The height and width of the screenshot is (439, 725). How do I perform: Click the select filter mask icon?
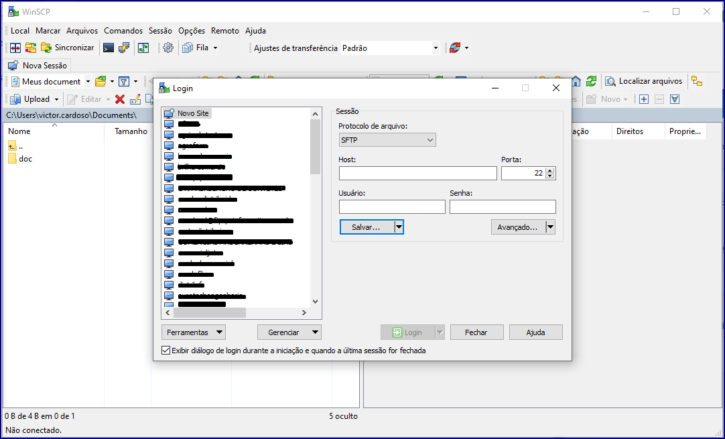(x=675, y=99)
